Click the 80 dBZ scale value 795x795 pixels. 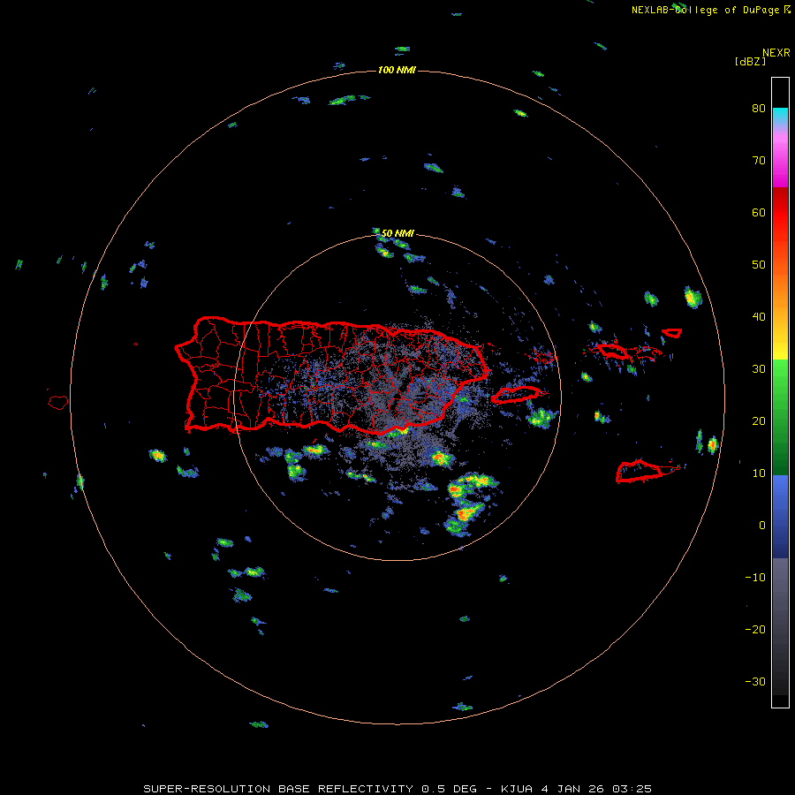click(759, 109)
